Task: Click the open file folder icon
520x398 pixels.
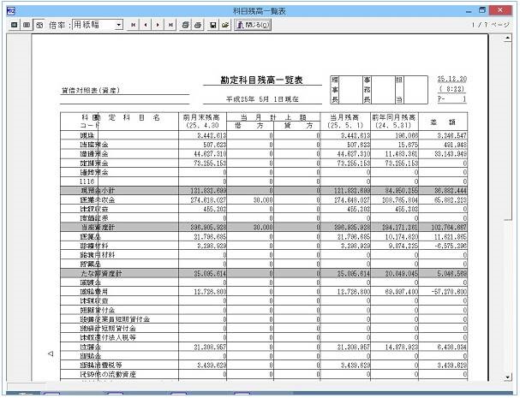Action: (225, 25)
